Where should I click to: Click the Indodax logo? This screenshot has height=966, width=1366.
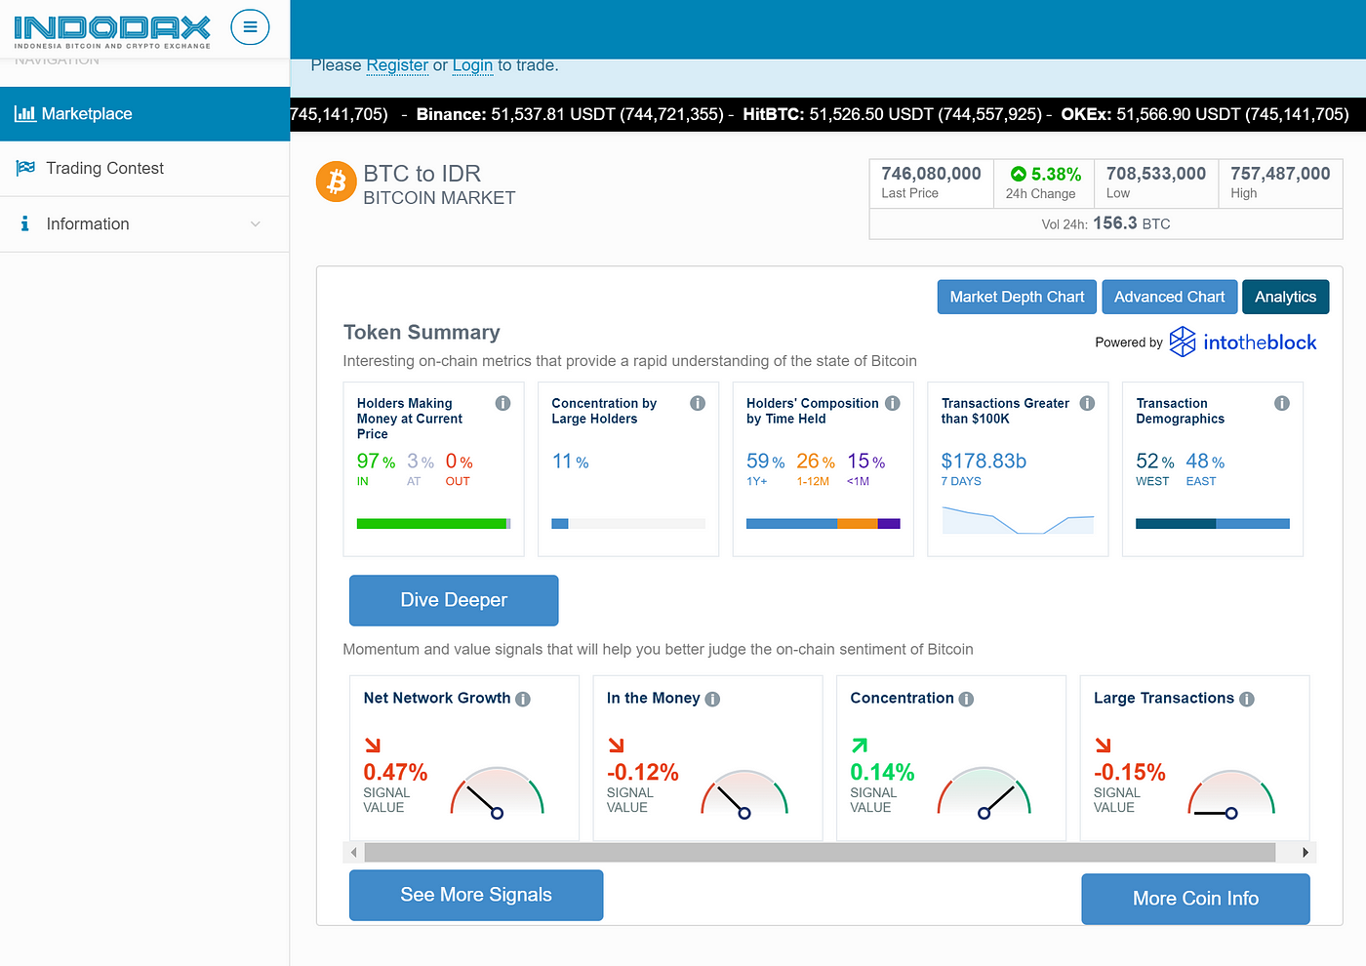pyautogui.click(x=112, y=31)
